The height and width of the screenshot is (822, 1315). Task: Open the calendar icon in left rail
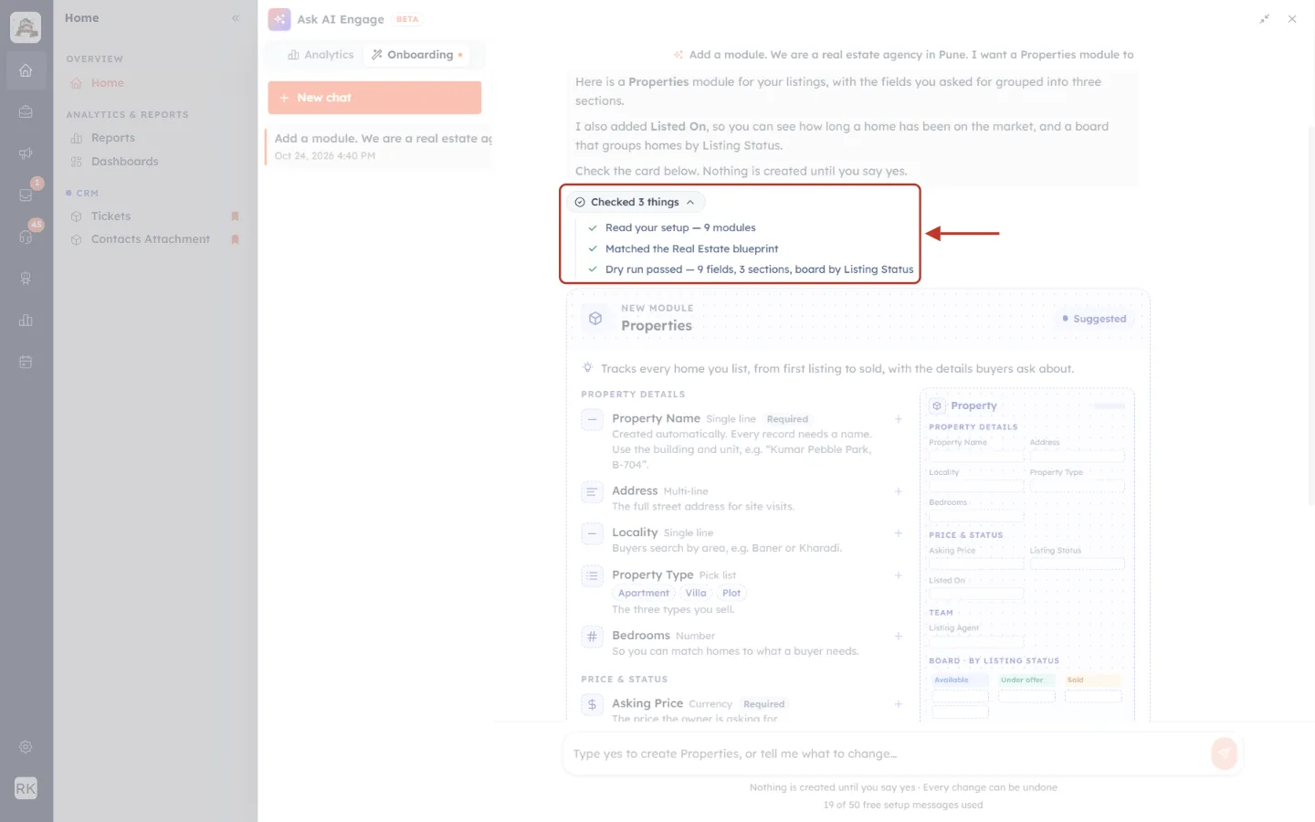26,362
